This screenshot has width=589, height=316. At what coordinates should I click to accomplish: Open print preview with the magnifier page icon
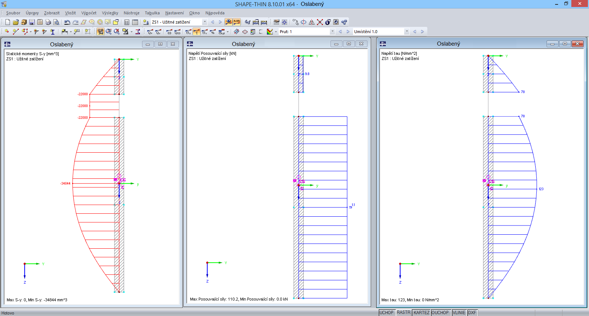[x=56, y=22]
